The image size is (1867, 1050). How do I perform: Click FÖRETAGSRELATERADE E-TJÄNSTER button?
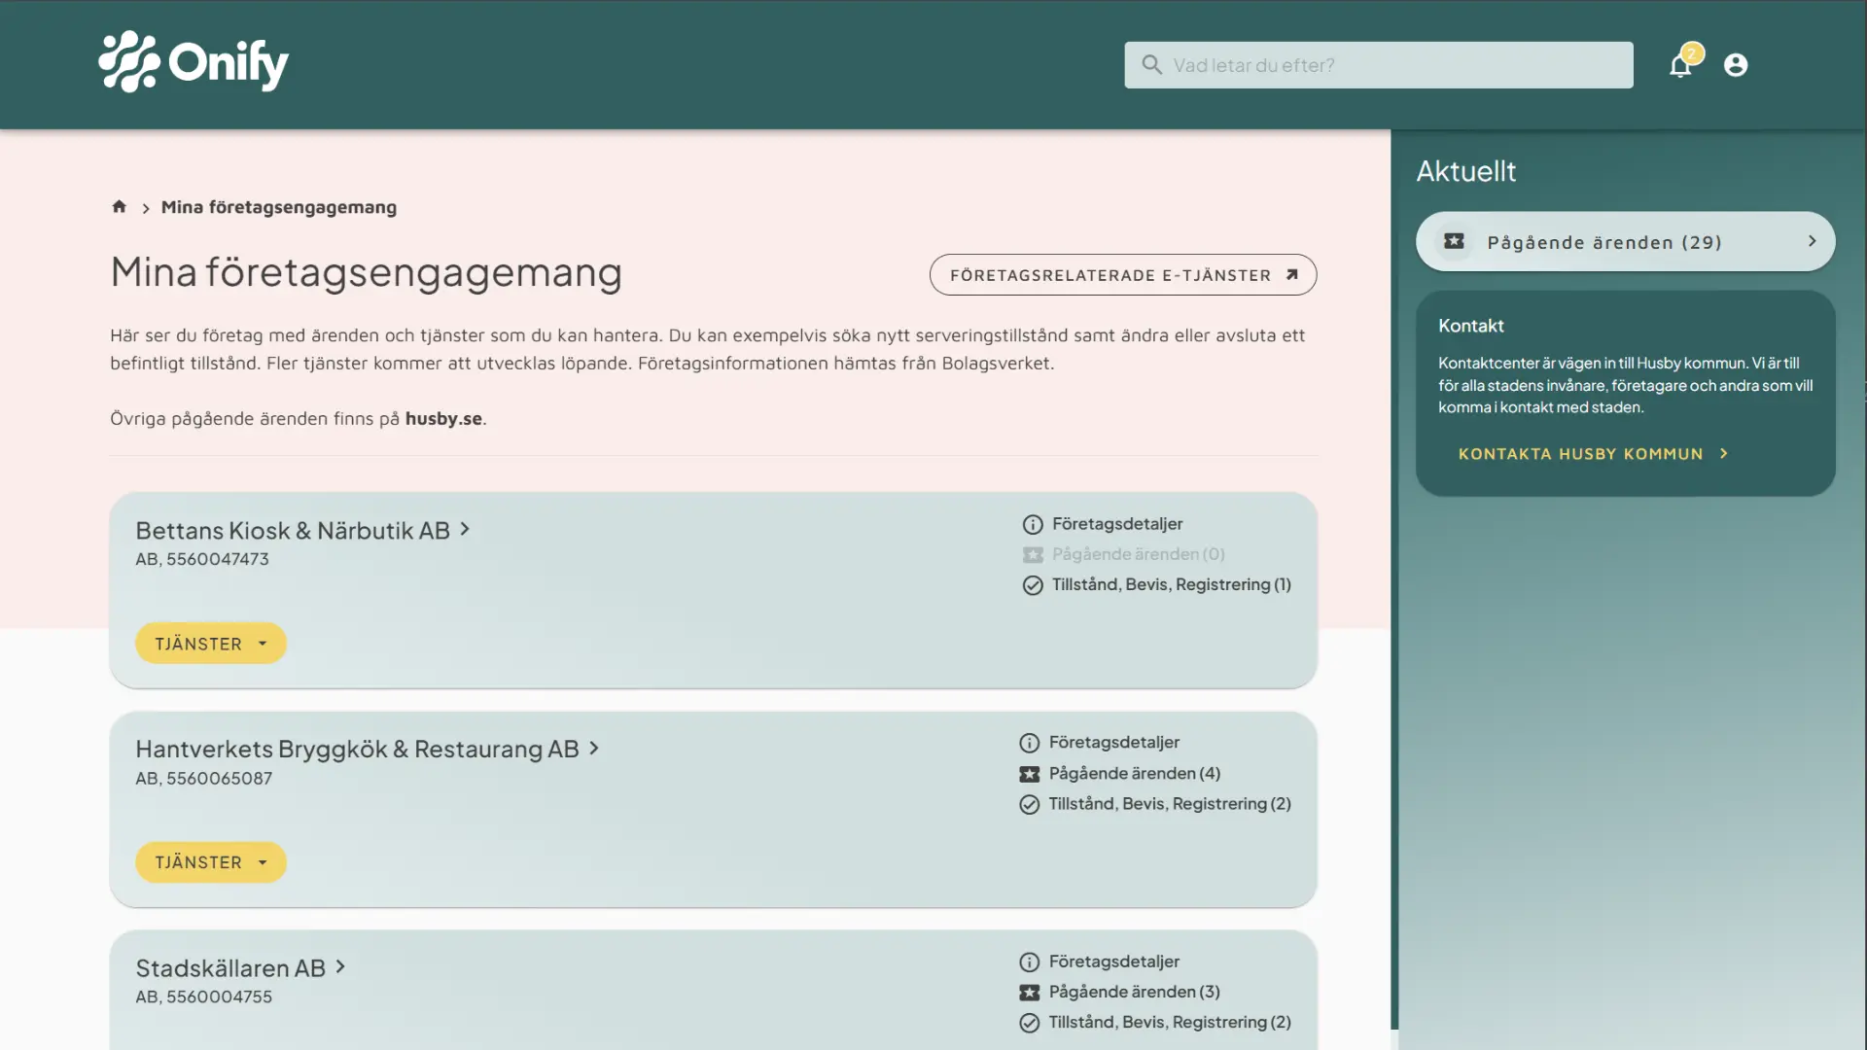tap(1123, 274)
